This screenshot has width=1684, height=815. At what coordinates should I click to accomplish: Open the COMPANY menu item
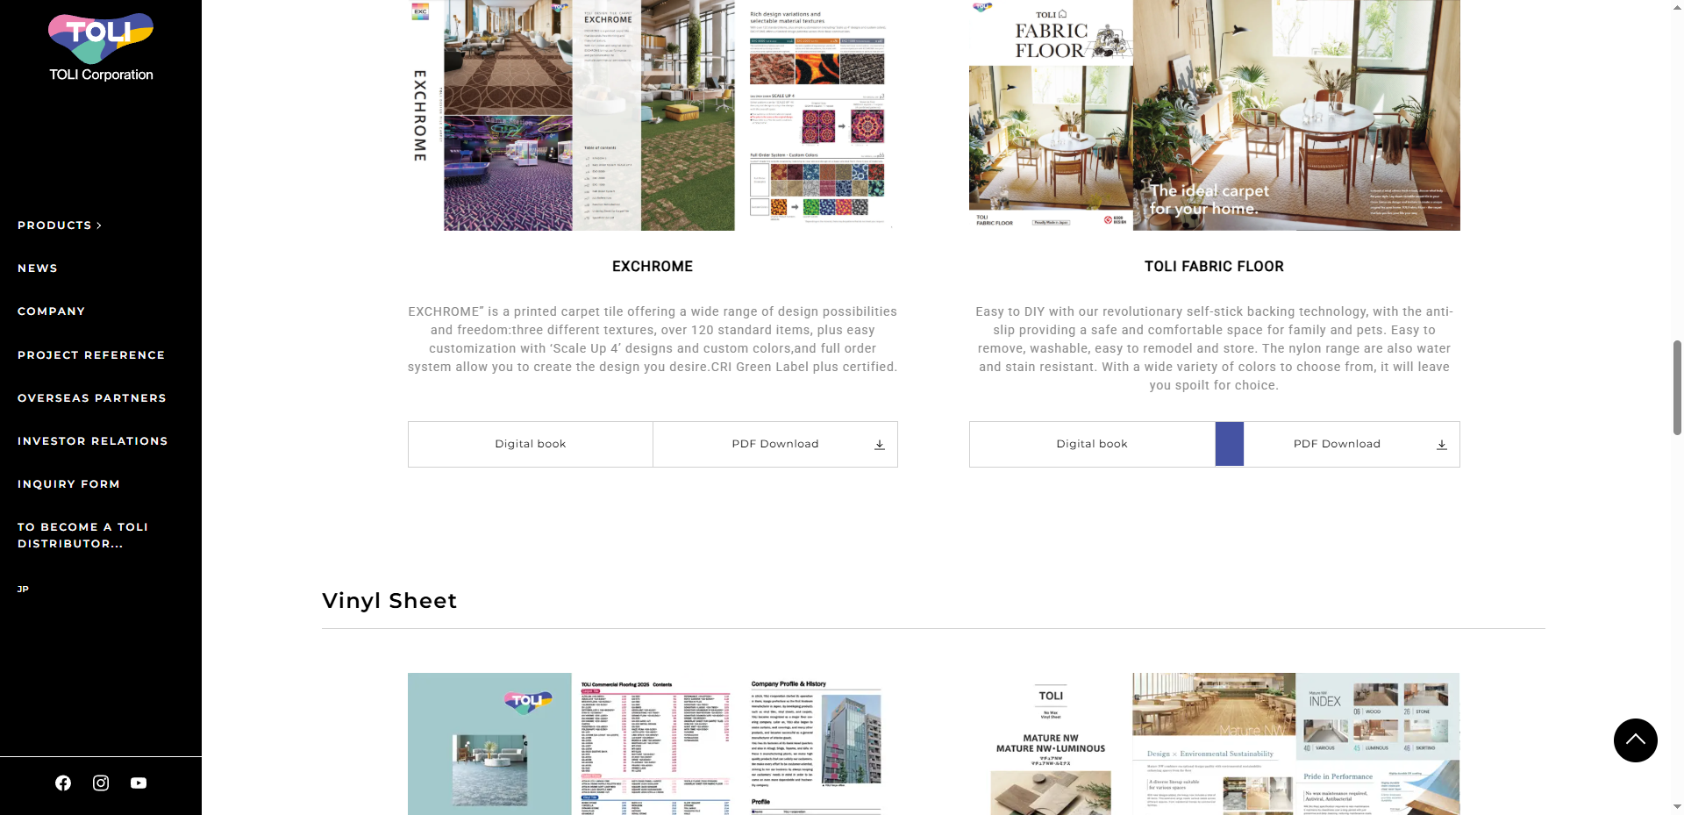coord(52,311)
